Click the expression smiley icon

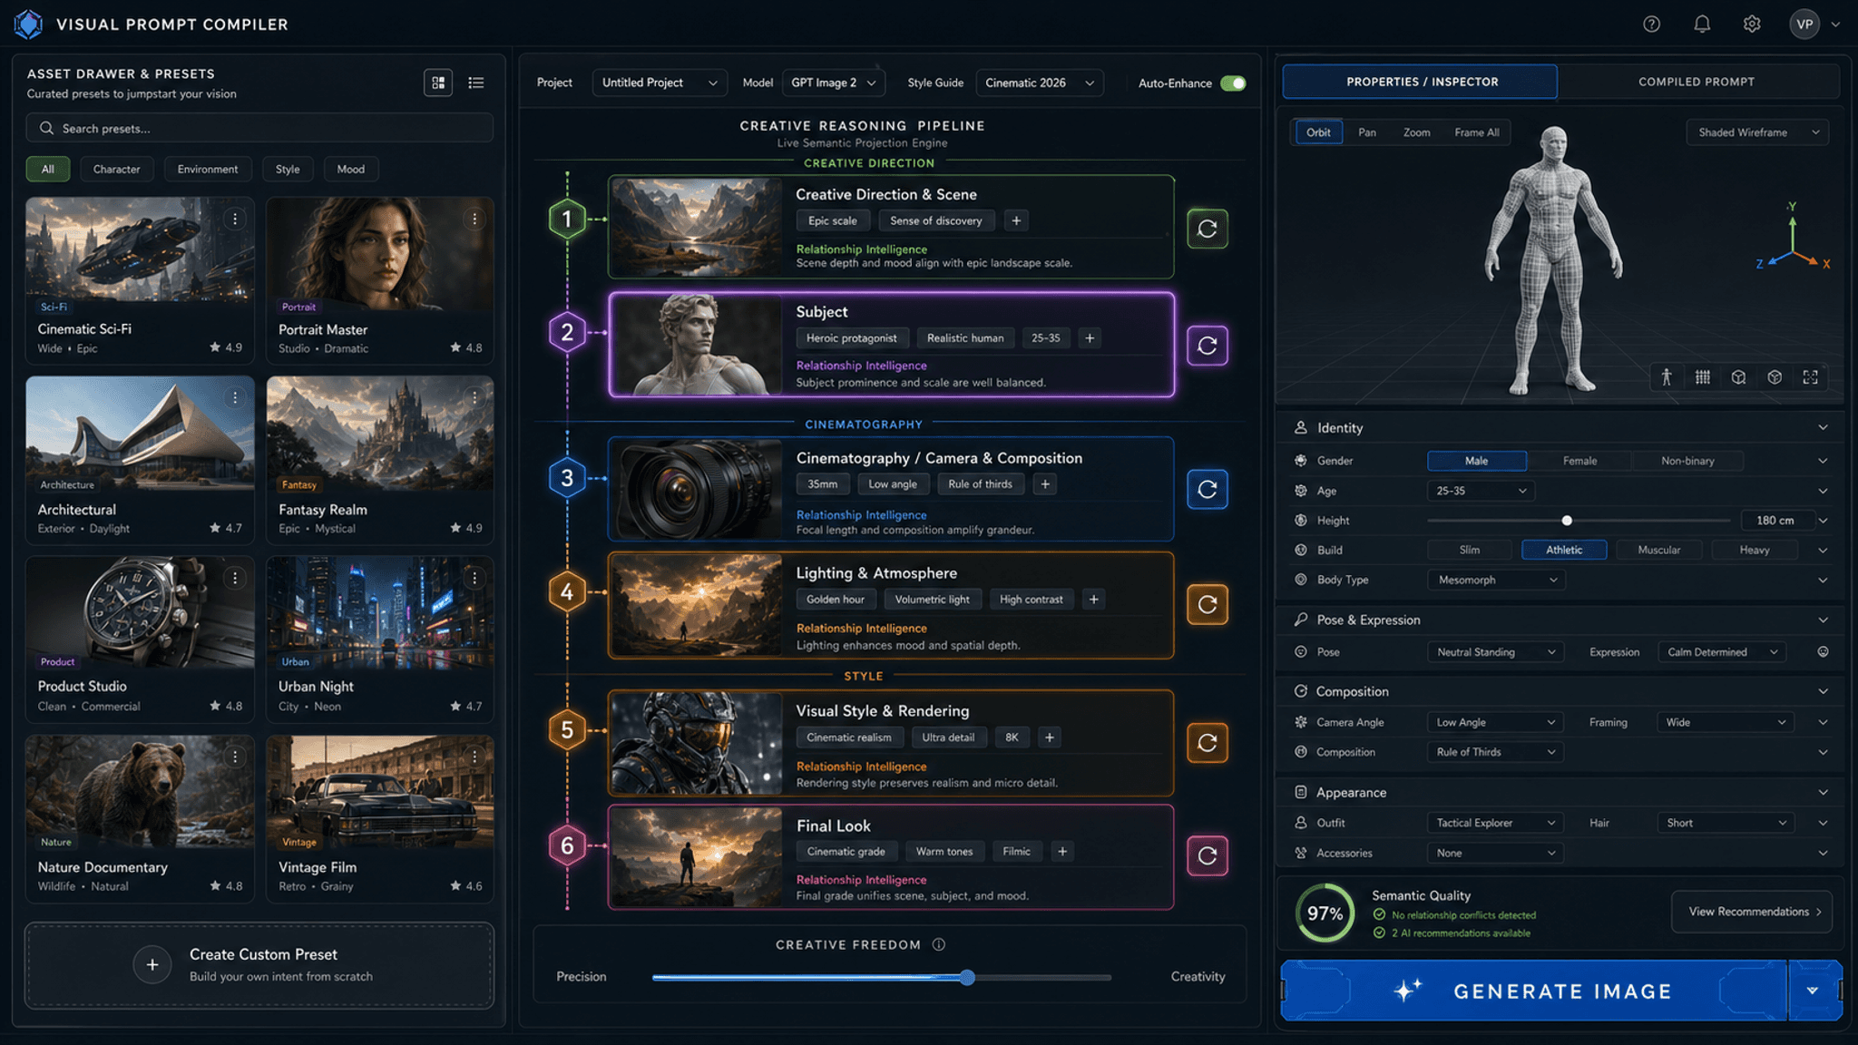1823,652
